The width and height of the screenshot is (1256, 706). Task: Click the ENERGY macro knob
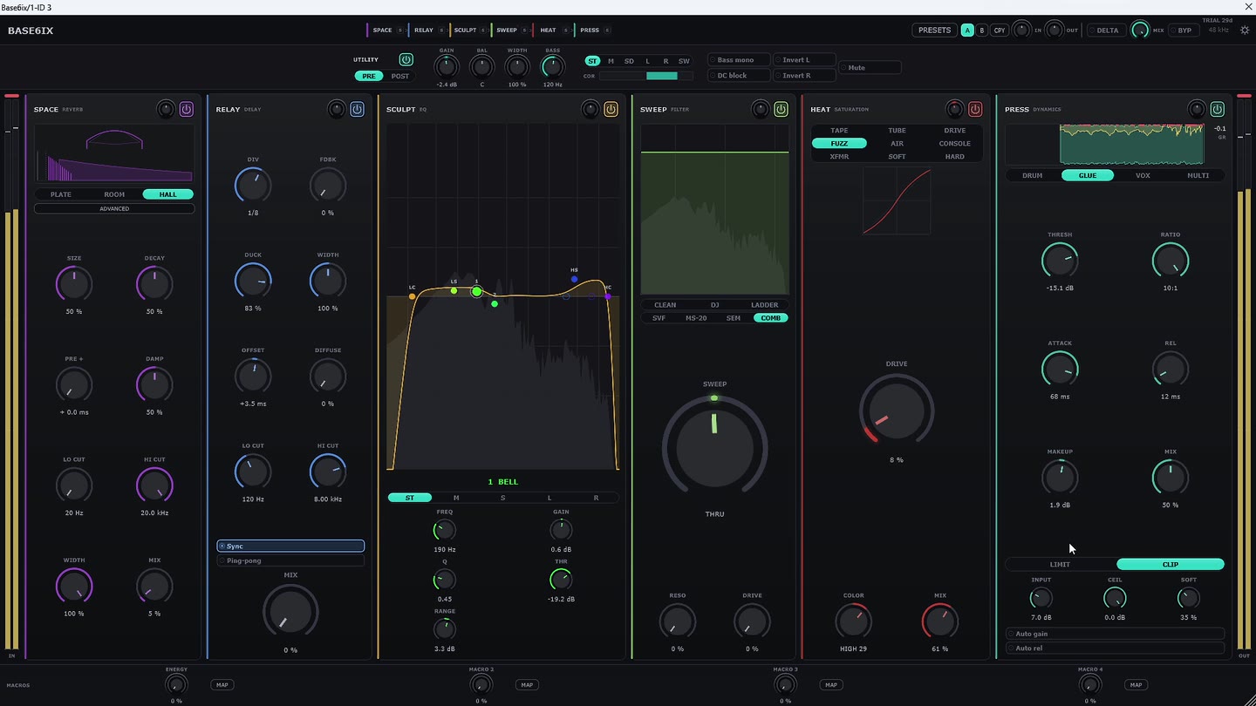176,684
